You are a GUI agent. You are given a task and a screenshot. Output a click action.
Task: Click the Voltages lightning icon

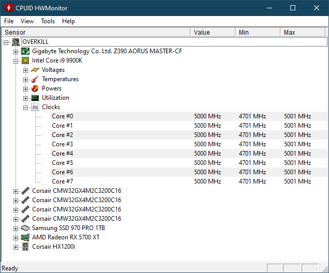[35, 70]
